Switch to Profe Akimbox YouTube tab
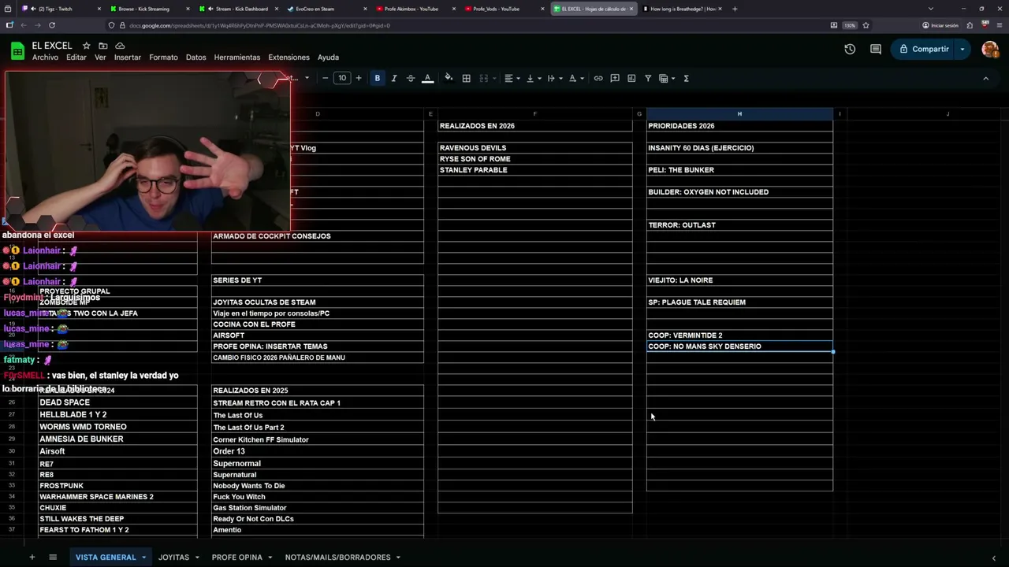The width and height of the screenshot is (1009, 567). click(x=413, y=9)
